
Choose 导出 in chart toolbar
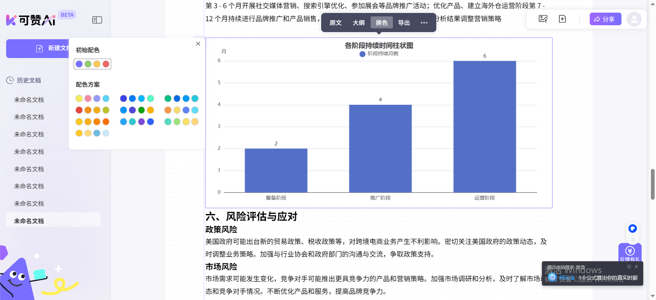(x=404, y=23)
